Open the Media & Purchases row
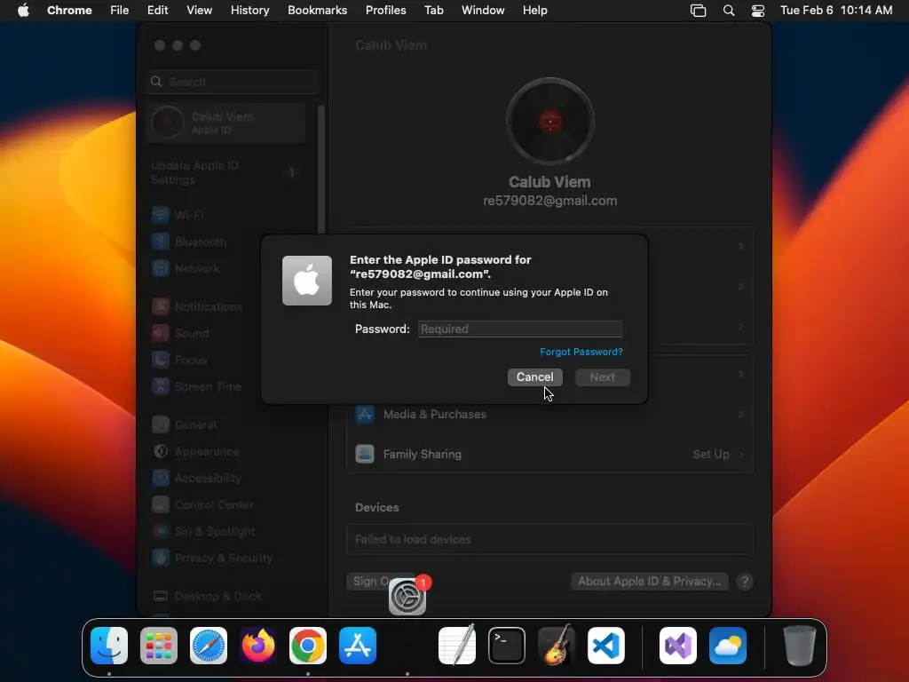This screenshot has width=909, height=682. click(x=549, y=415)
